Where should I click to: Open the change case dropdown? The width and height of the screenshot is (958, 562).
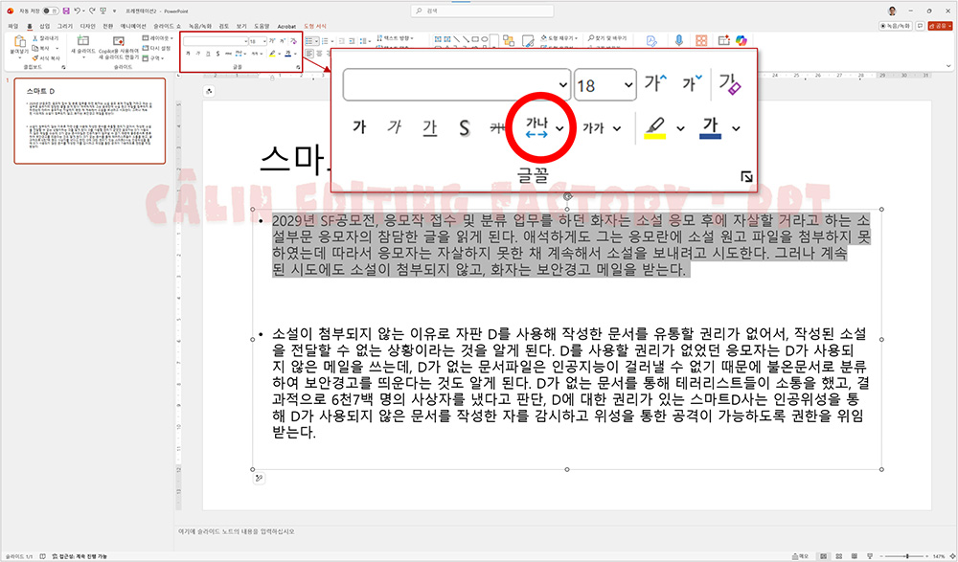coord(599,125)
